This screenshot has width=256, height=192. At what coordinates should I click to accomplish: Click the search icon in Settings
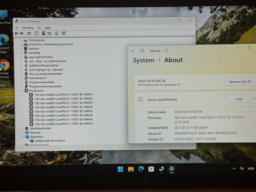[x=166, y=50]
